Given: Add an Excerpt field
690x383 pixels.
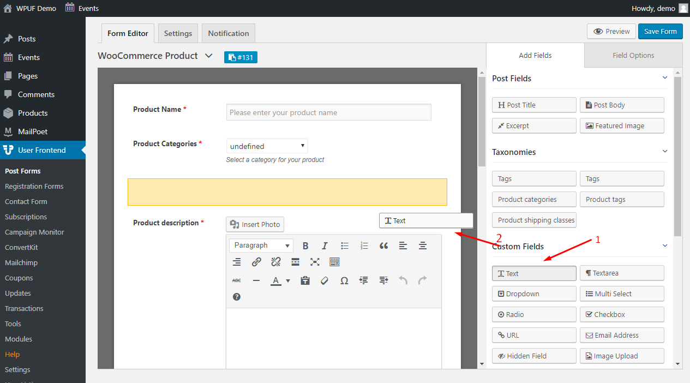Looking at the screenshot, I should [534, 125].
